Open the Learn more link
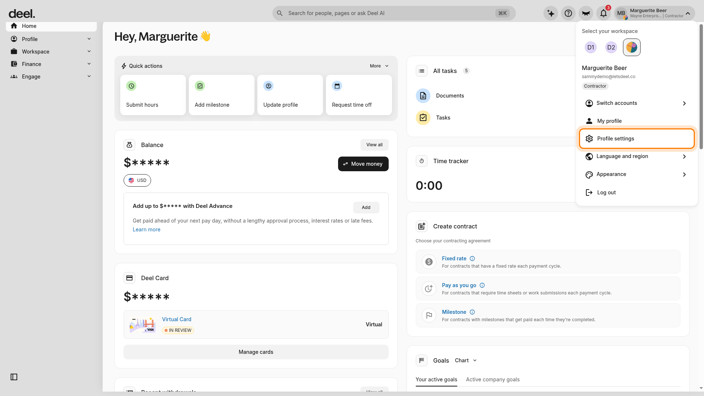The width and height of the screenshot is (704, 396). tap(146, 230)
